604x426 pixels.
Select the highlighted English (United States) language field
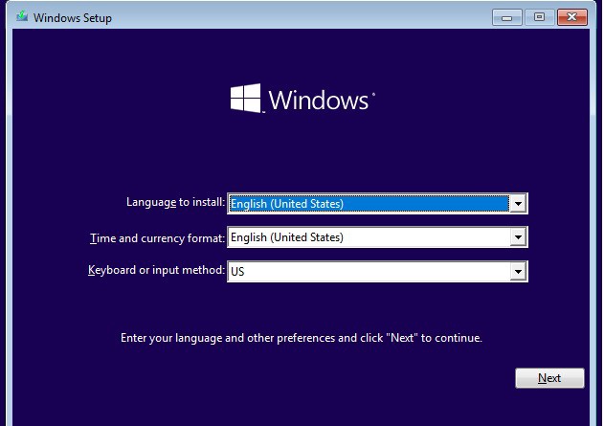369,203
